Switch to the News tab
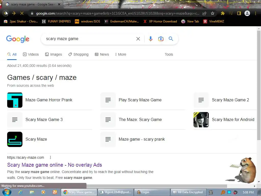Screen dimensions: 261x196 102,55
